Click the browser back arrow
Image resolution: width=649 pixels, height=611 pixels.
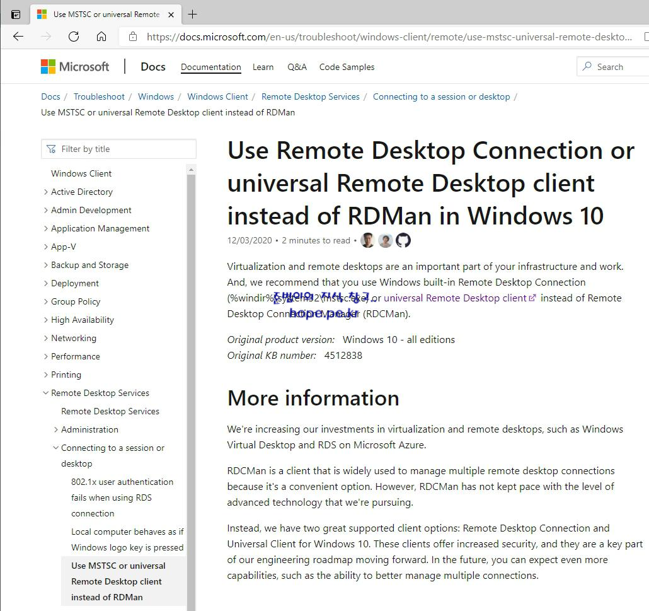(x=18, y=37)
